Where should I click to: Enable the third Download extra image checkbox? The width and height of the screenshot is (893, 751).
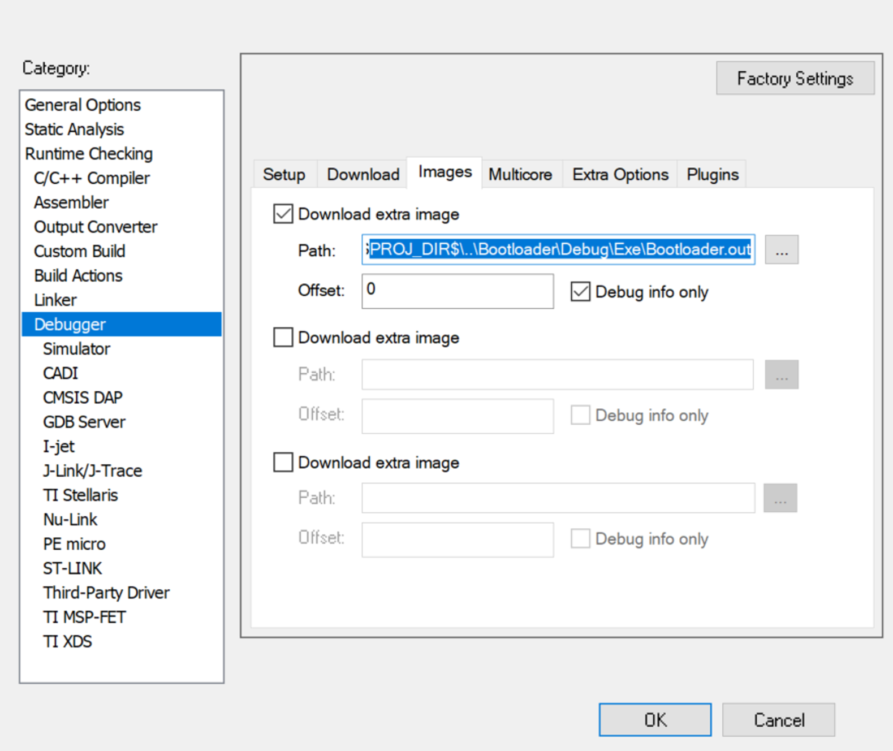283,463
